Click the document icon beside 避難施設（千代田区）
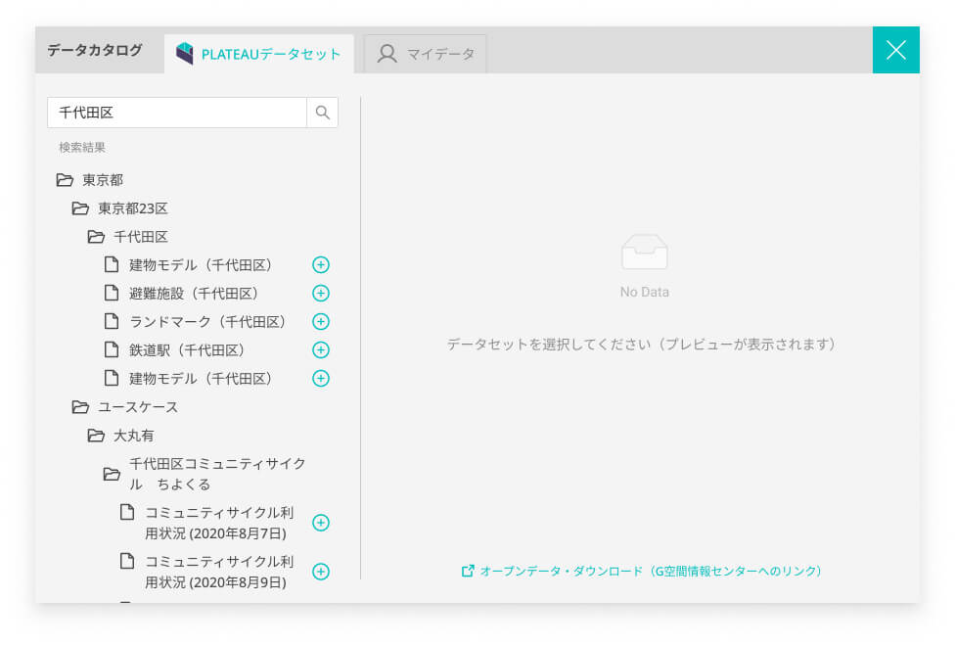 [x=112, y=293]
